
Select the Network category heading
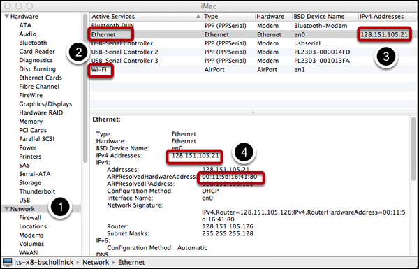[22, 209]
